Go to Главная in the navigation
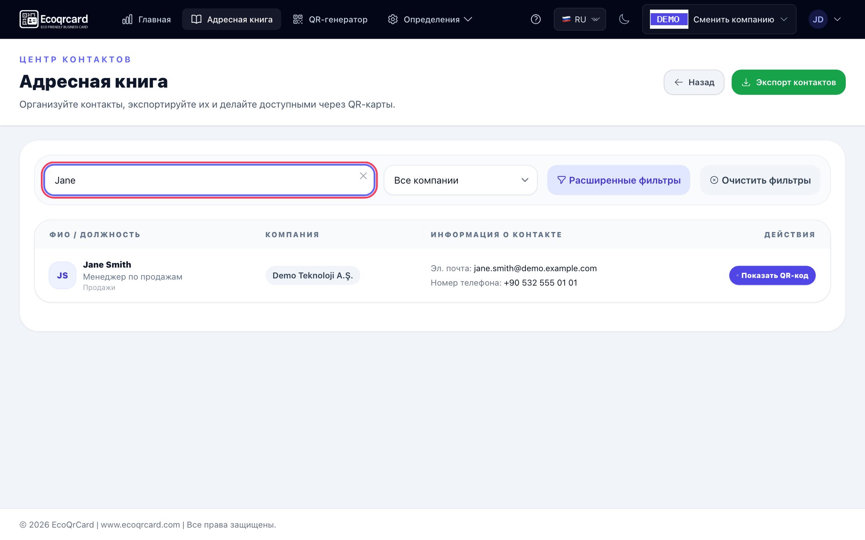The image size is (865, 540). [147, 19]
